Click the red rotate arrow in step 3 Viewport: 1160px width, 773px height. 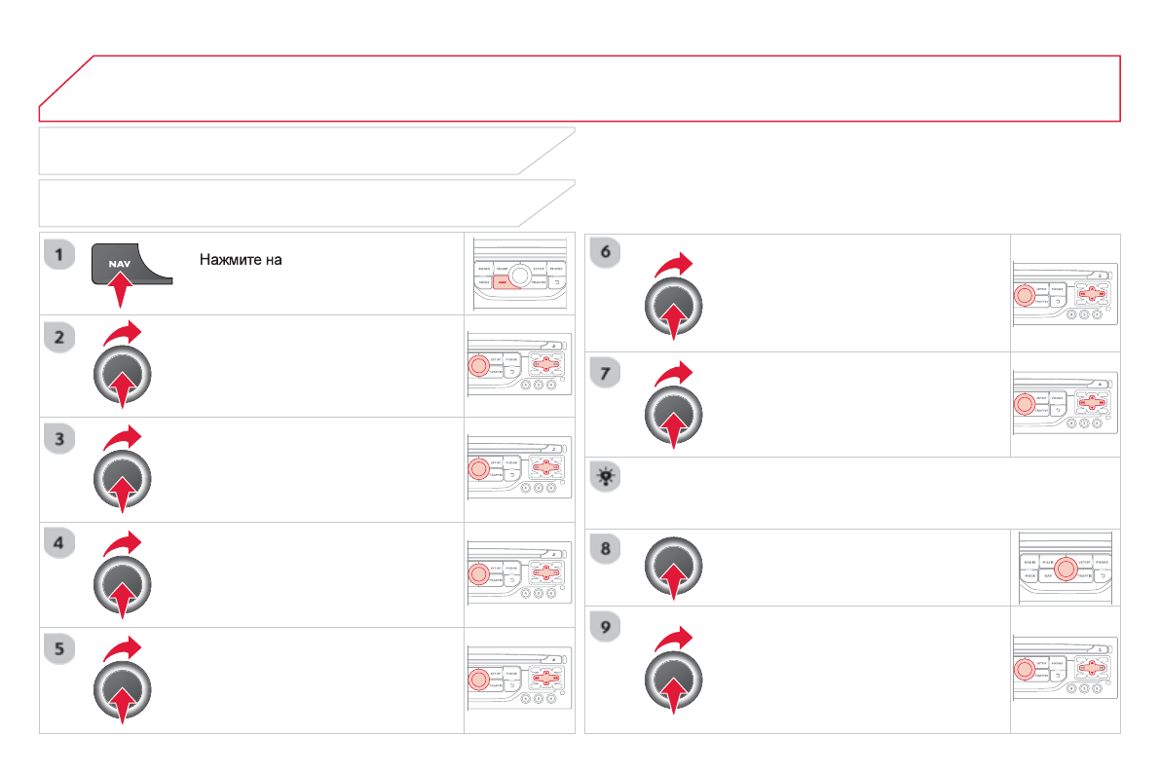(x=123, y=437)
